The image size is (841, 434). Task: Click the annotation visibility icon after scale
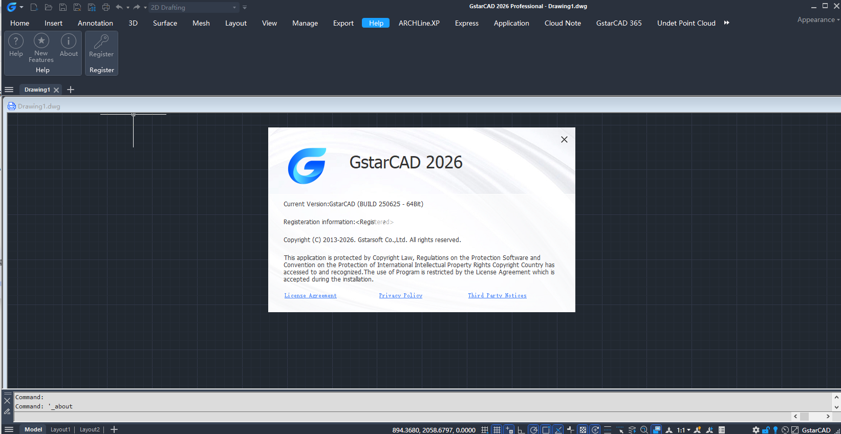tap(697, 430)
